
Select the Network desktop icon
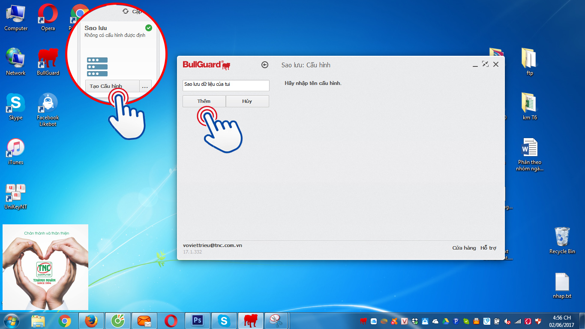click(16, 62)
